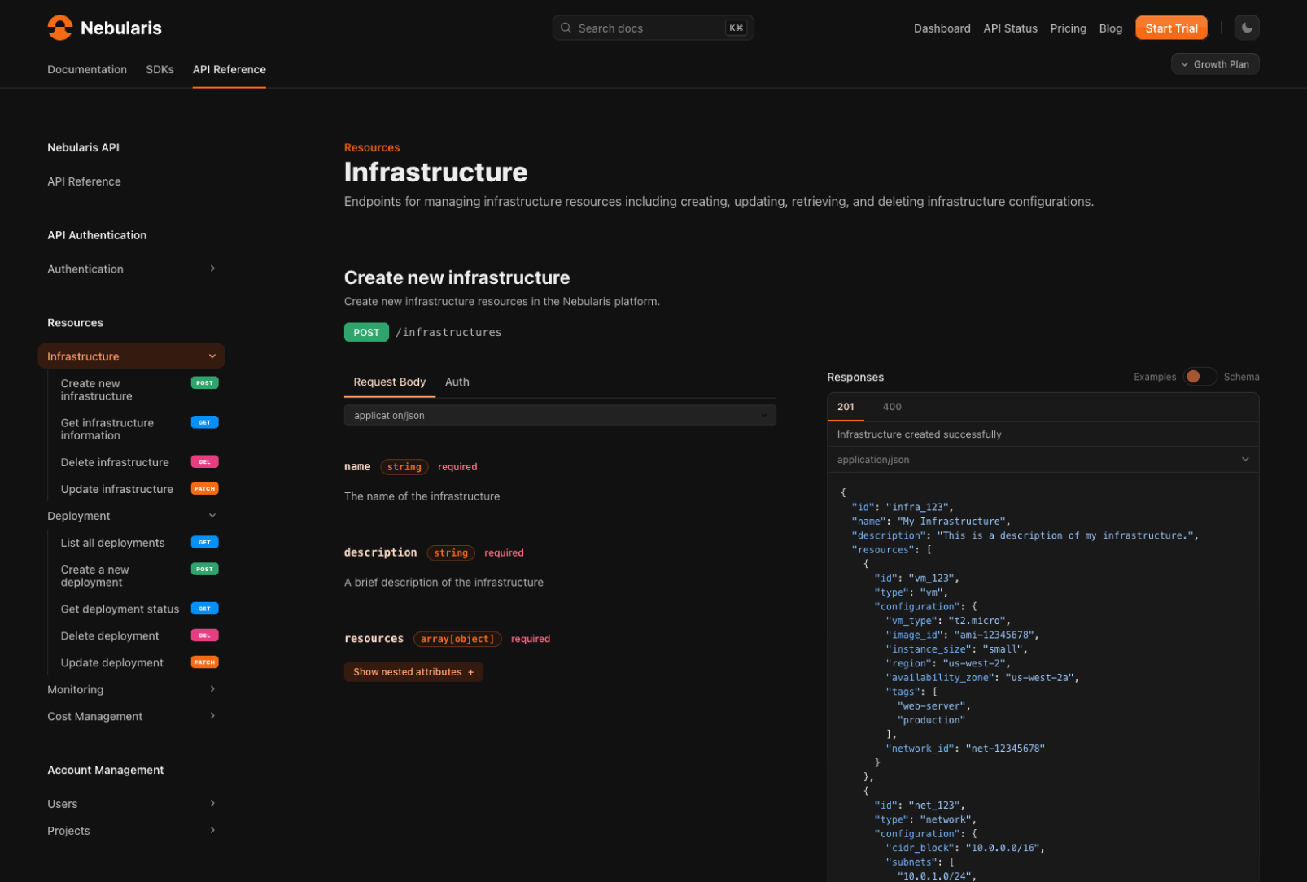Open Delete infrastructure sidebar item
The width and height of the screenshot is (1307, 882).
115,462
